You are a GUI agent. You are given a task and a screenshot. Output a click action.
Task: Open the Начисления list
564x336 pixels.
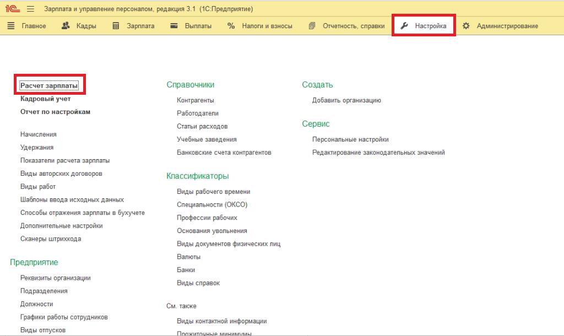38,134
